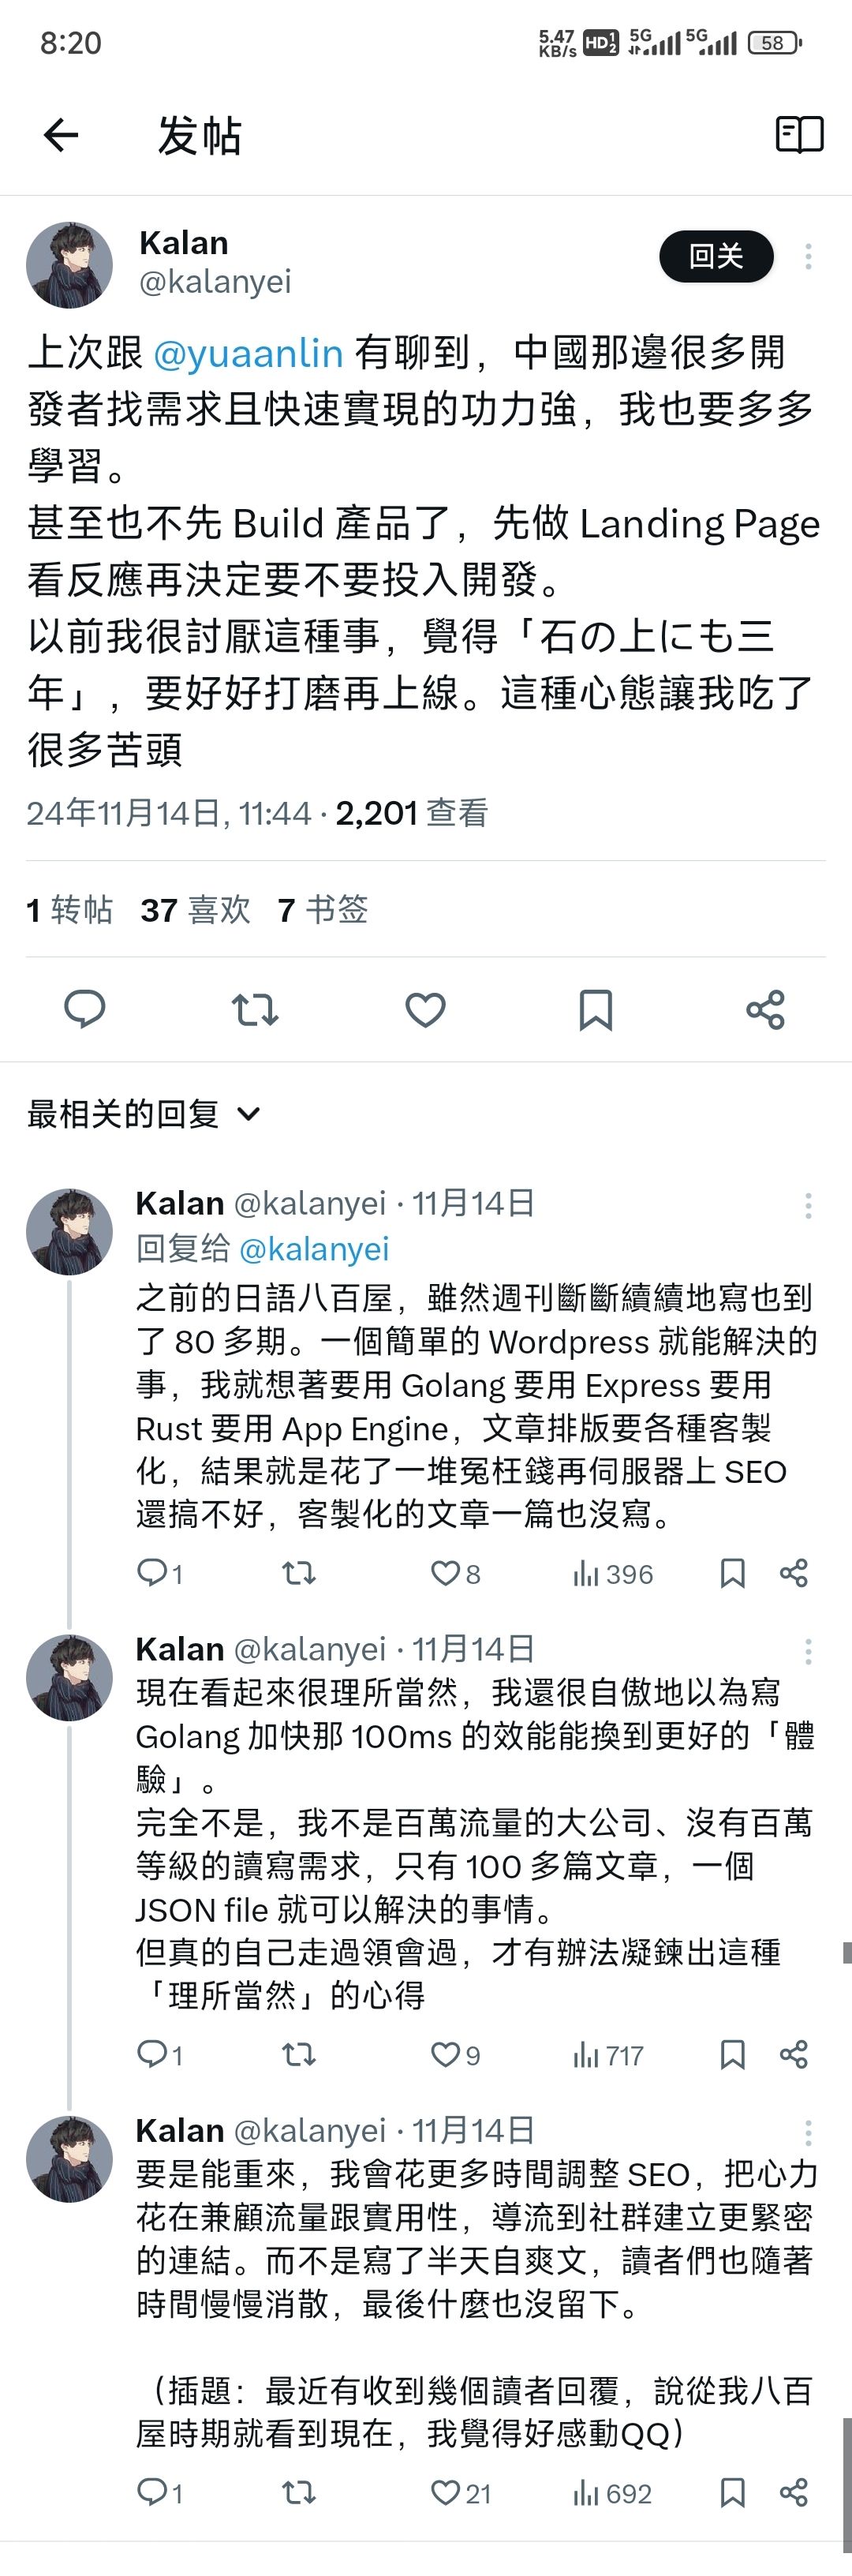
Task: Open views analytics showing 396
Action: click(x=613, y=1574)
